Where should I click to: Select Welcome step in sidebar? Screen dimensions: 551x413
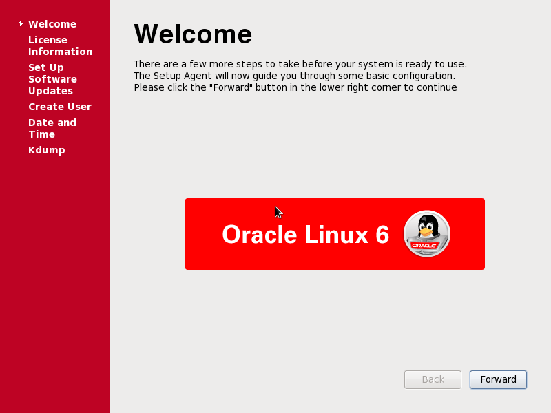(x=52, y=24)
